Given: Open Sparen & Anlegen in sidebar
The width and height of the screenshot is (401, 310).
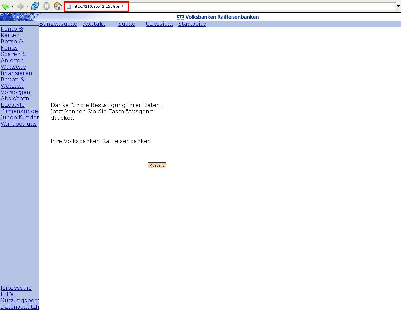Looking at the screenshot, I should point(14,57).
